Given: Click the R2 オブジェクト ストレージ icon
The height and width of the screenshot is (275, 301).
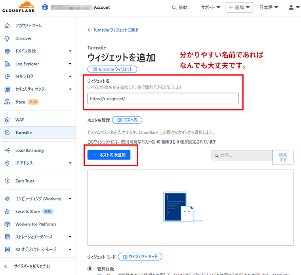Looking at the screenshot, I should (7, 249).
